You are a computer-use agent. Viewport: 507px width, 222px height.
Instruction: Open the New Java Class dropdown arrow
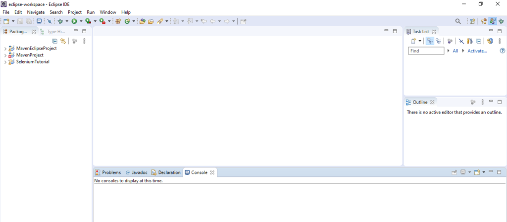(134, 21)
